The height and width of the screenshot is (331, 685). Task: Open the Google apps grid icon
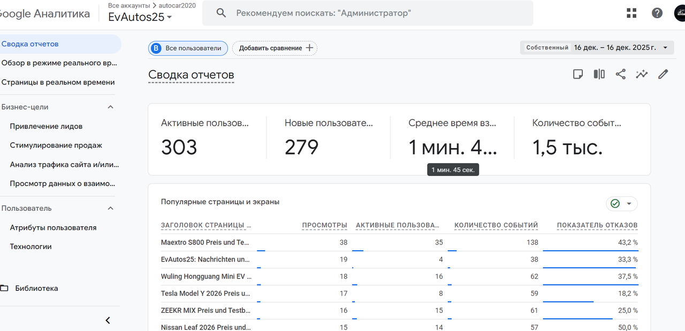coord(631,13)
